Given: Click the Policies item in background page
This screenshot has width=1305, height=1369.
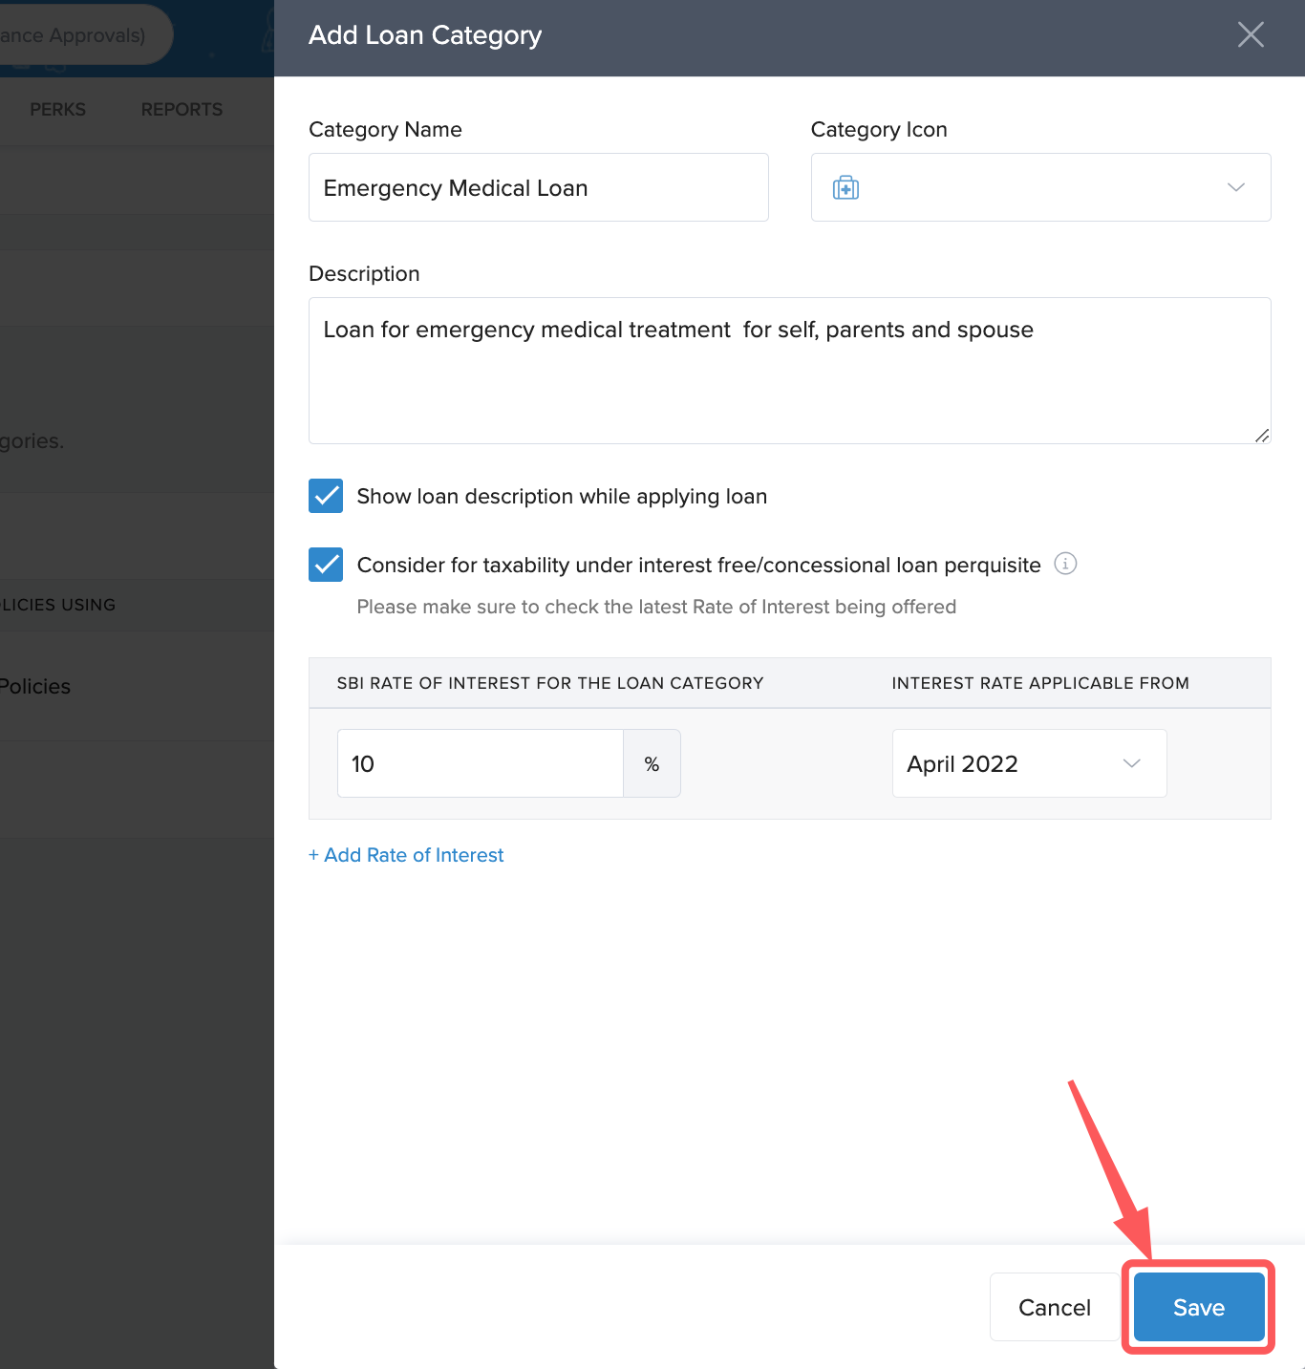Looking at the screenshot, I should click(35, 687).
